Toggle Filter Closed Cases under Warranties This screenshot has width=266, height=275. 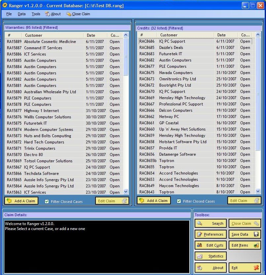(47, 201)
